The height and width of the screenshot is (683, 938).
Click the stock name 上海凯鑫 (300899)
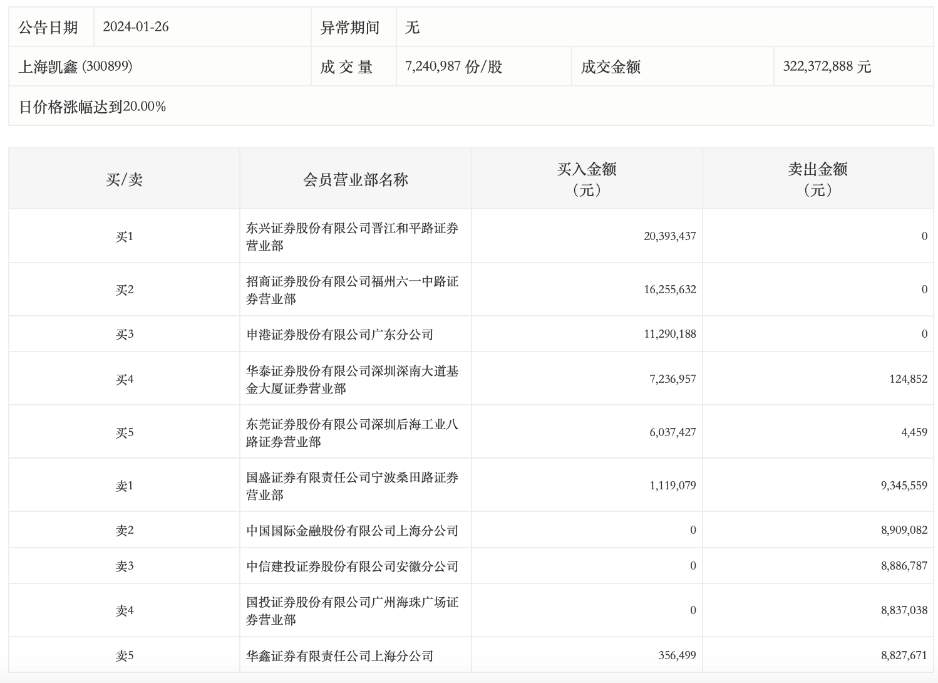tap(75, 66)
